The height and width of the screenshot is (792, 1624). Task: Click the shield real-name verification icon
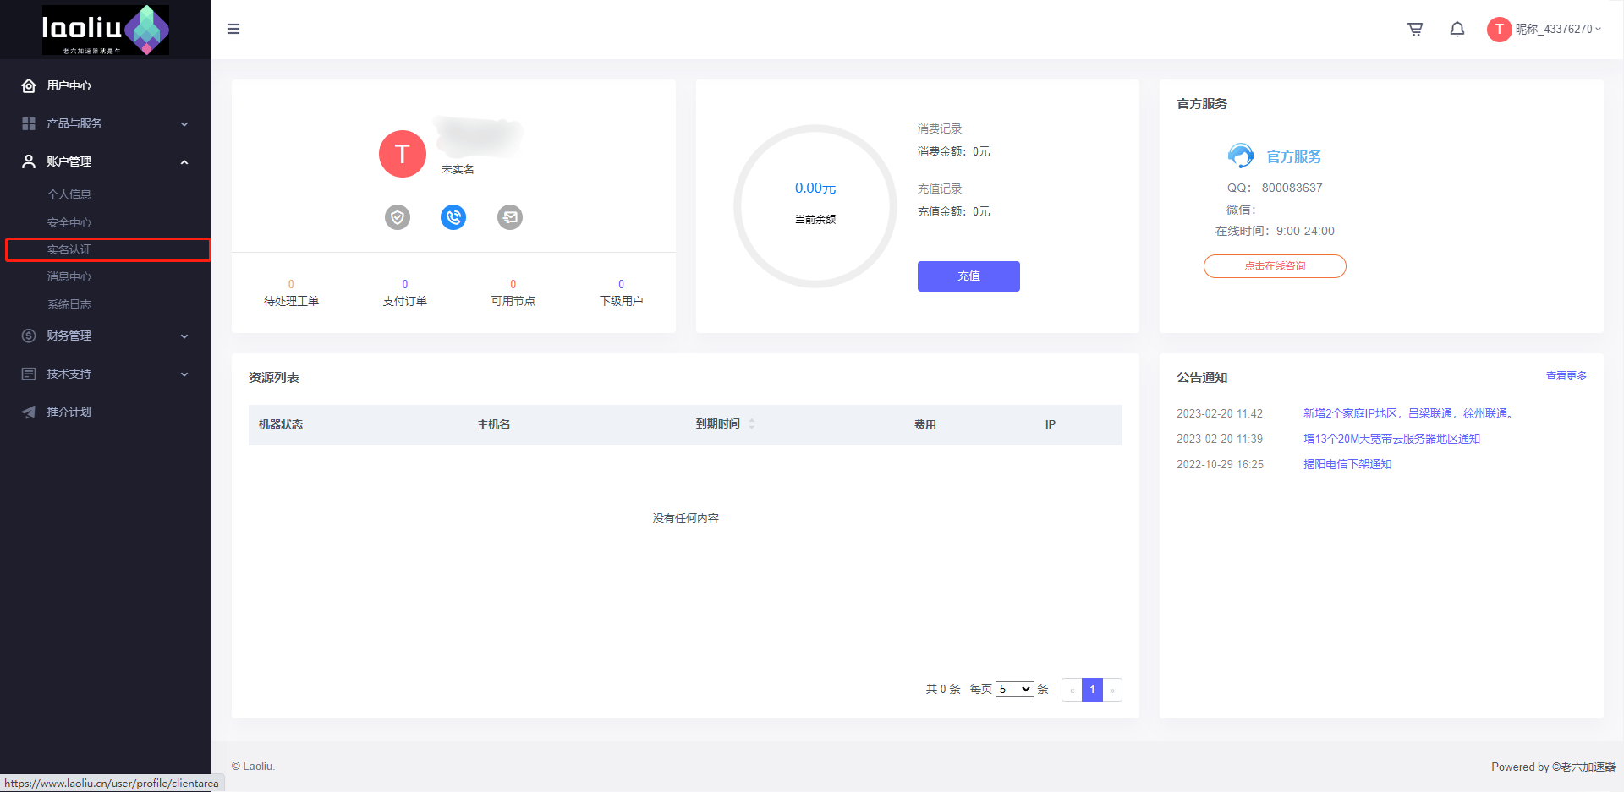pos(398,217)
